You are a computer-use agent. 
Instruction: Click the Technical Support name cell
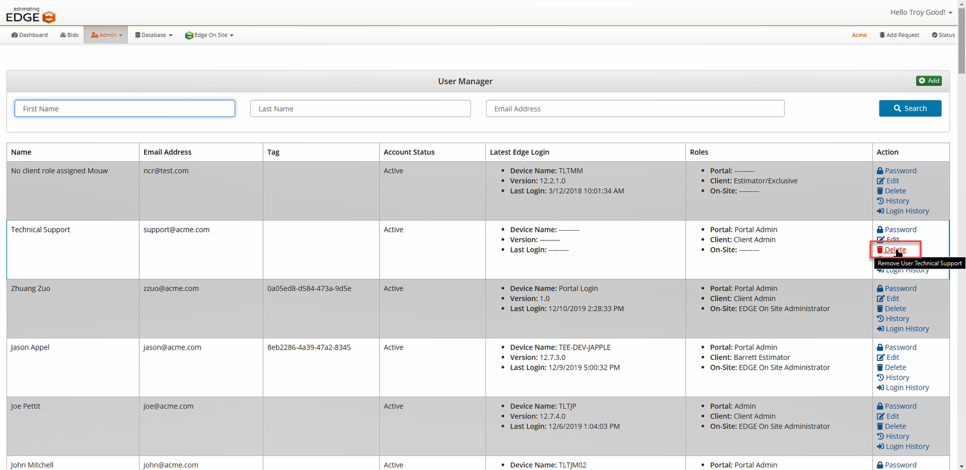[x=73, y=250]
